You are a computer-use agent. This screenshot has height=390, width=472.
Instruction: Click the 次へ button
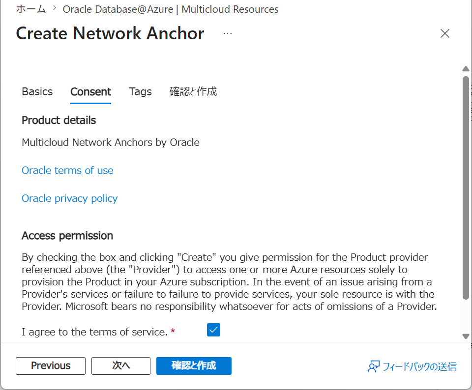pyautogui.click(x=121, y=365)
